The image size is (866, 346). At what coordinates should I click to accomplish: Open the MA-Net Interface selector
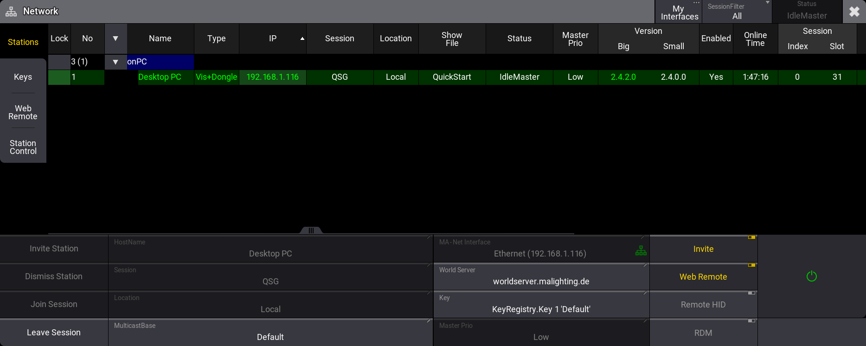(x=541, y=249)
